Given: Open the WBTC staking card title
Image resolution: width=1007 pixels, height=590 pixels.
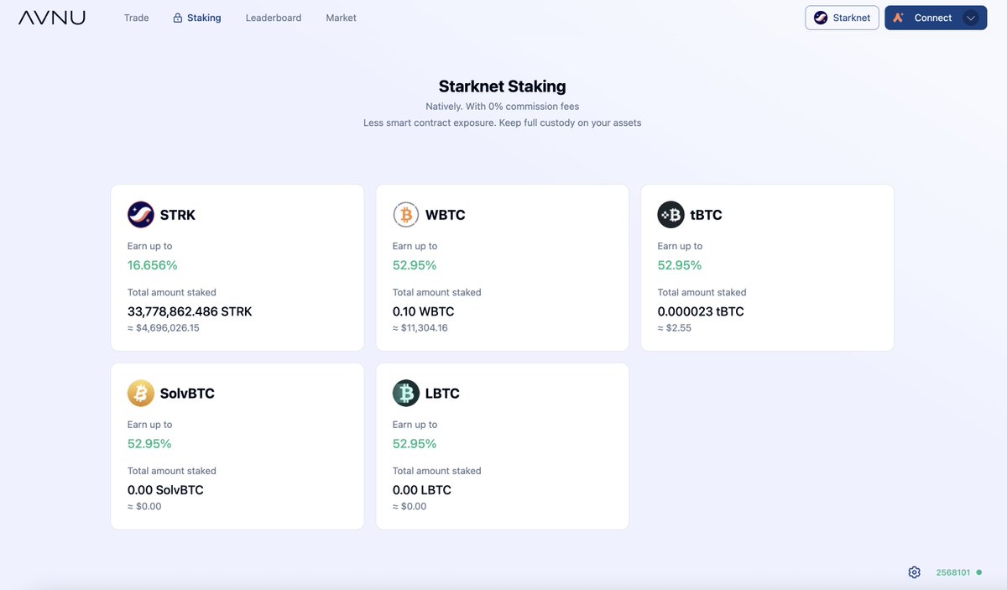Looking at the screenshot, I should (446, 215).
